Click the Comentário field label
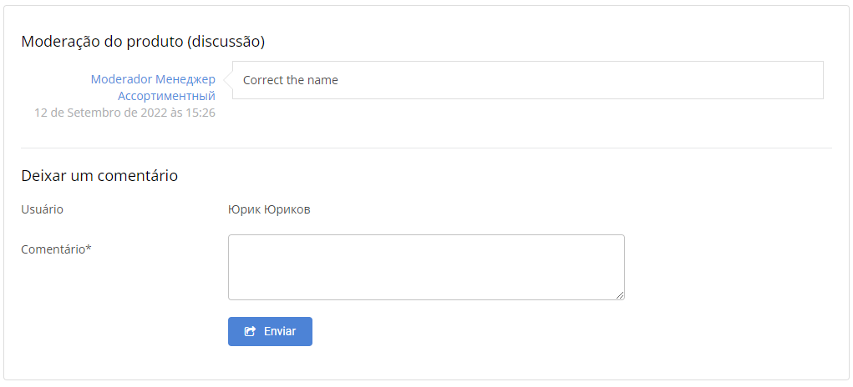This screenshot has height=387, width=853. 53,249
